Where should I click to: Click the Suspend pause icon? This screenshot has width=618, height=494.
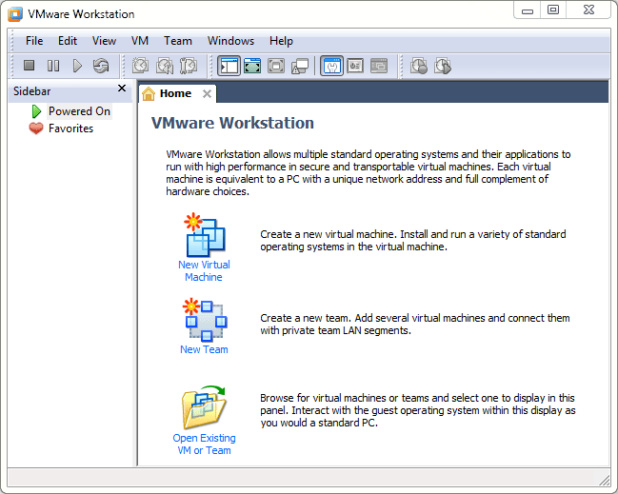pos(53,66)
